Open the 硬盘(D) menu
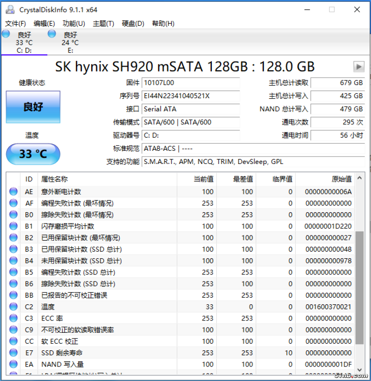The image size is (371, 381). tap(133, 24)
